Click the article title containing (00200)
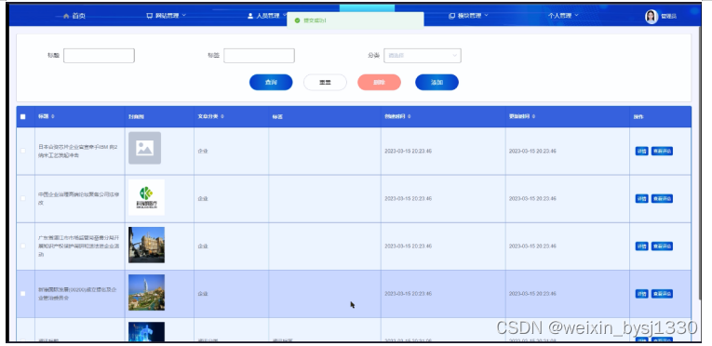This screenshot has height=346, width=712. (x=77, y=294)
